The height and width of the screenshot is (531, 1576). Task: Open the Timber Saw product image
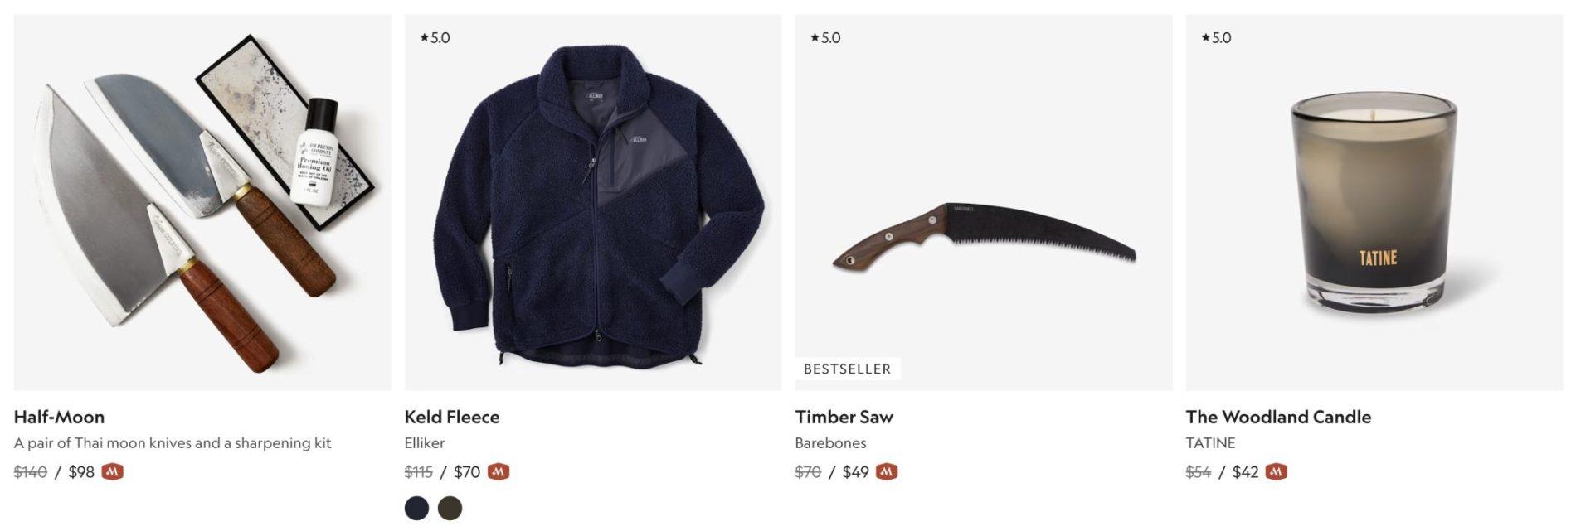984,202
